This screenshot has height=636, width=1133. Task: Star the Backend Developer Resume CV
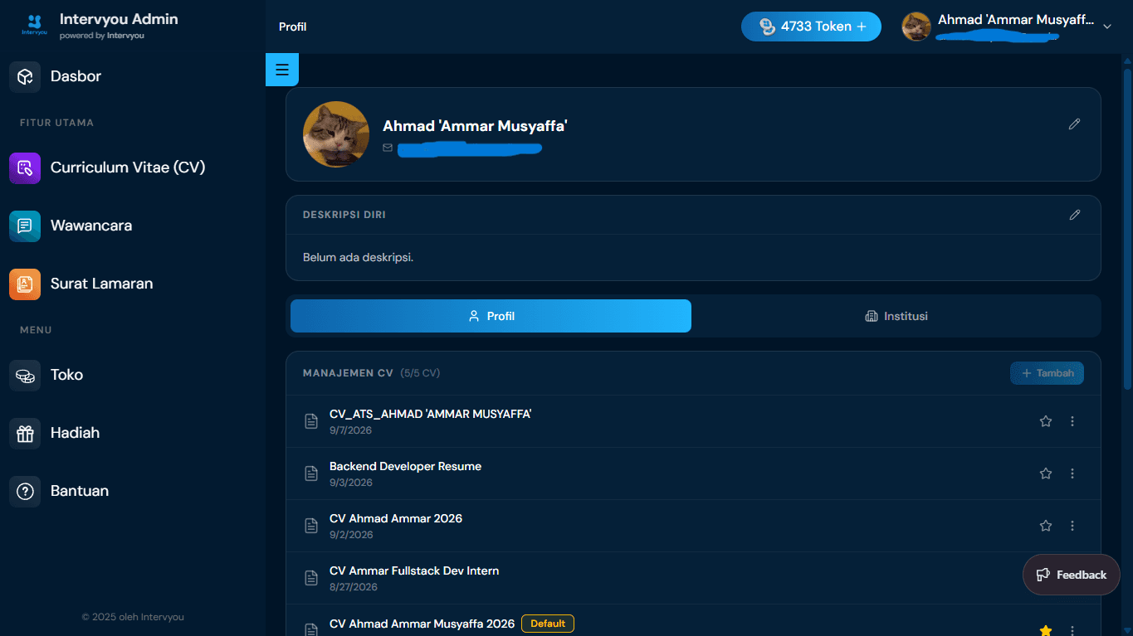[x=1046, y=473]
